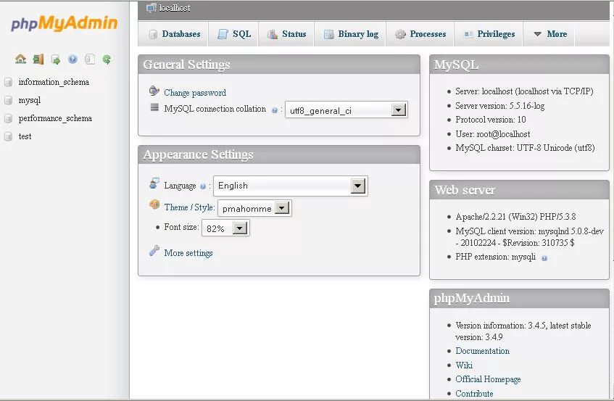Open the MySQL connection collation dropdown
Image resolution: width=614 pixels, height=401 pixels.
click(347, 110)
